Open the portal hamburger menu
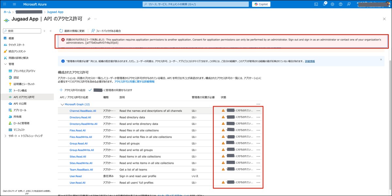392x196 pixels. tap(14, 4)
